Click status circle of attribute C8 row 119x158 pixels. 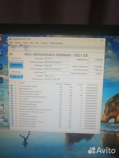point(13,125)
